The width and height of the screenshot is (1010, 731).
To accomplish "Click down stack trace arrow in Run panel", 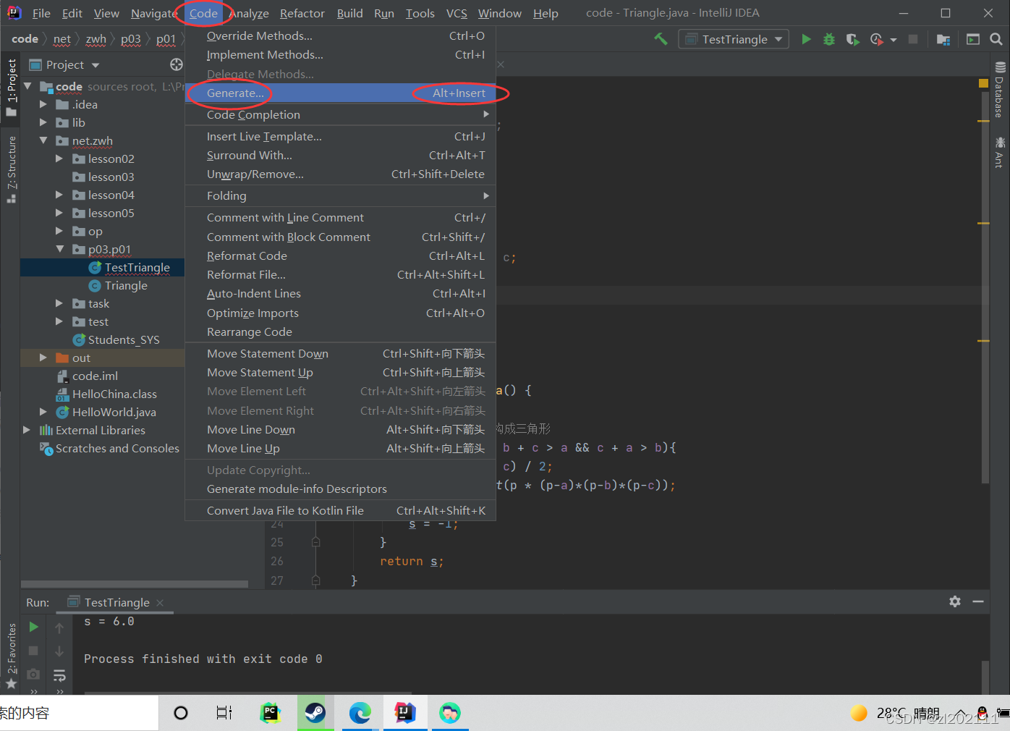I will point(59,651).
